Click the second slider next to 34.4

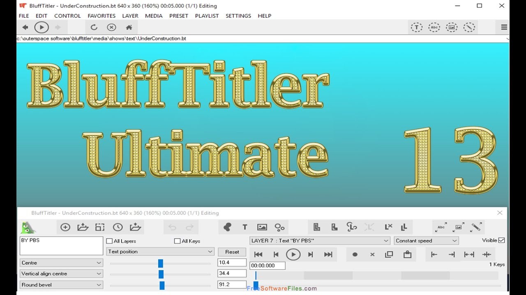(160, 274)
